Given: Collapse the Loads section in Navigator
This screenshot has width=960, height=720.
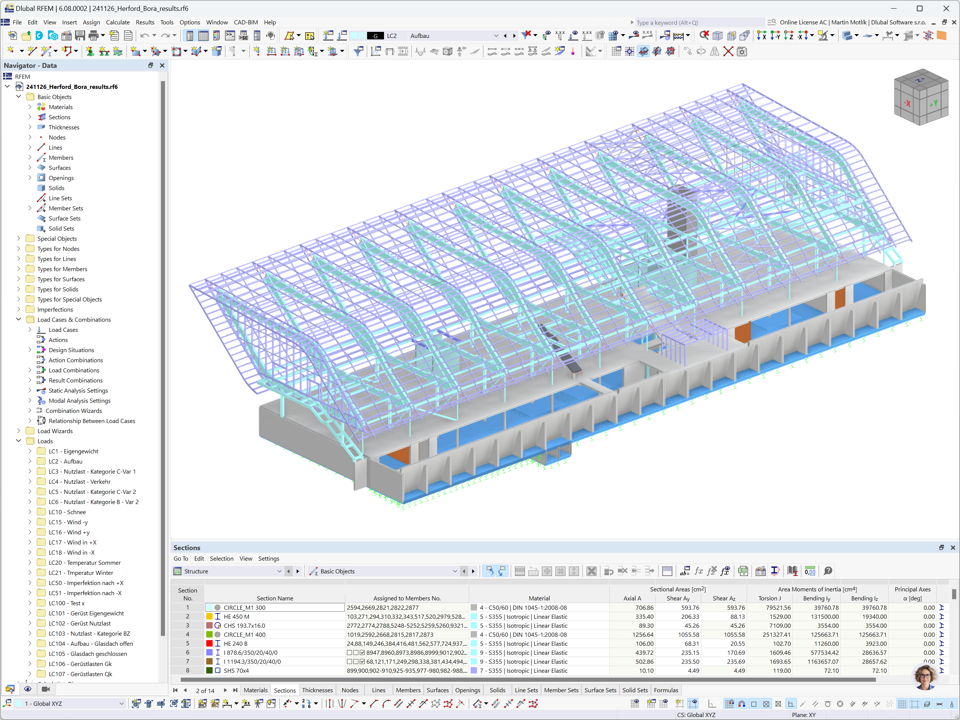Looking at the screenshot, I should coord(16,440).
